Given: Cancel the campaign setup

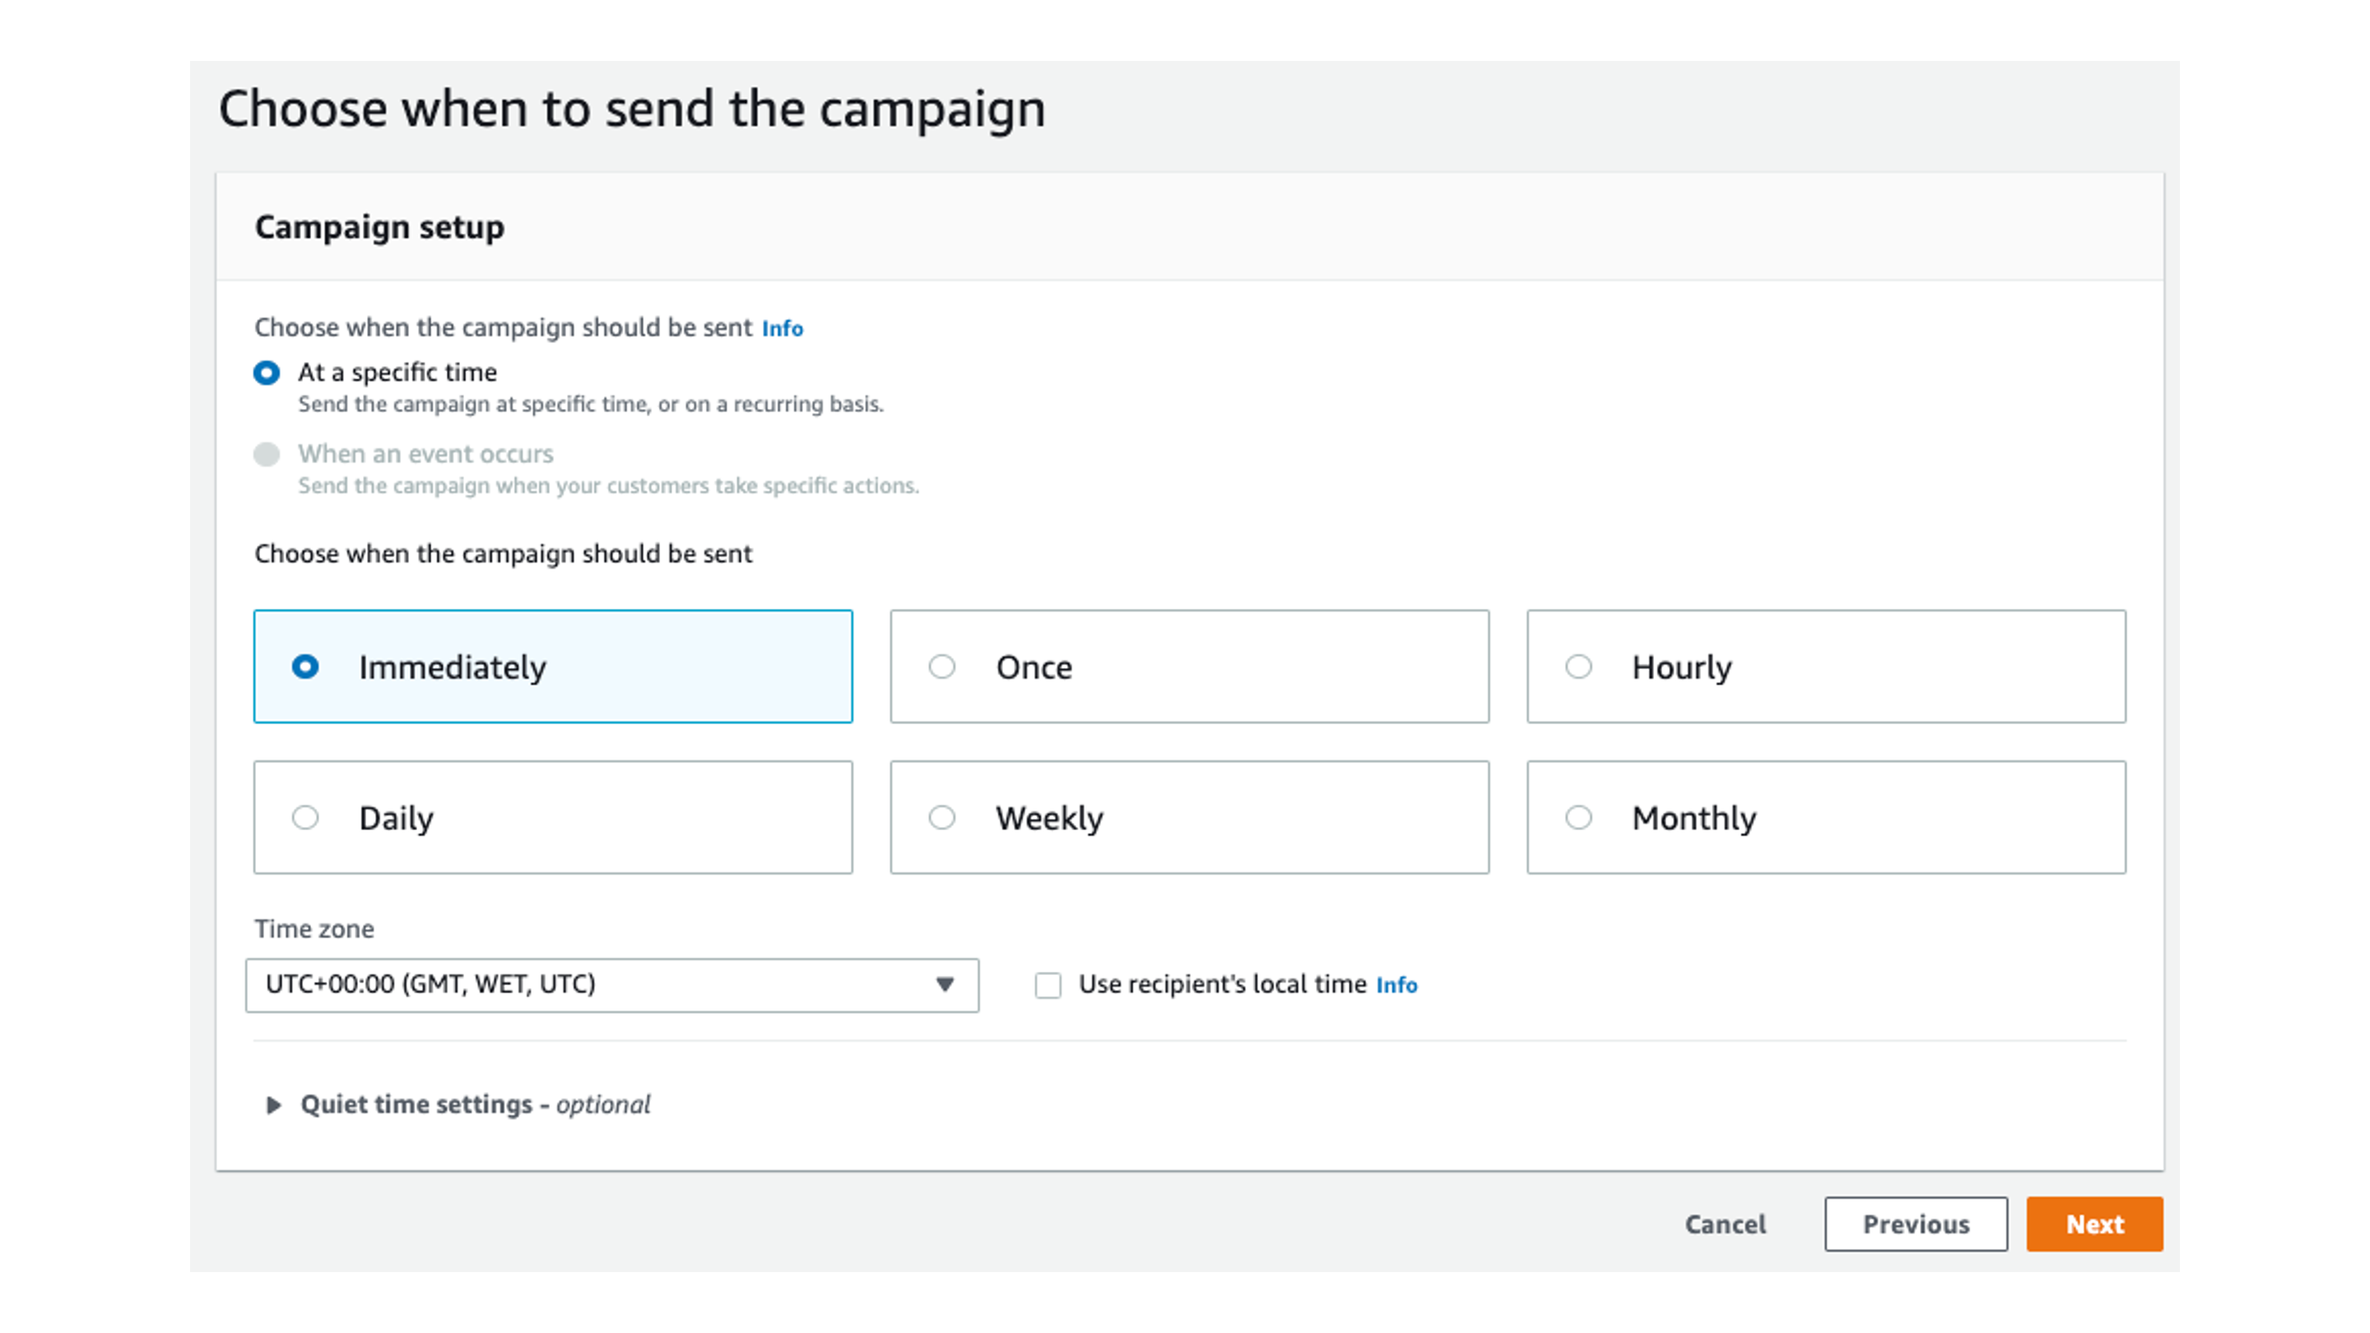Looking at the screenshot, I should pos(1725,1224).
